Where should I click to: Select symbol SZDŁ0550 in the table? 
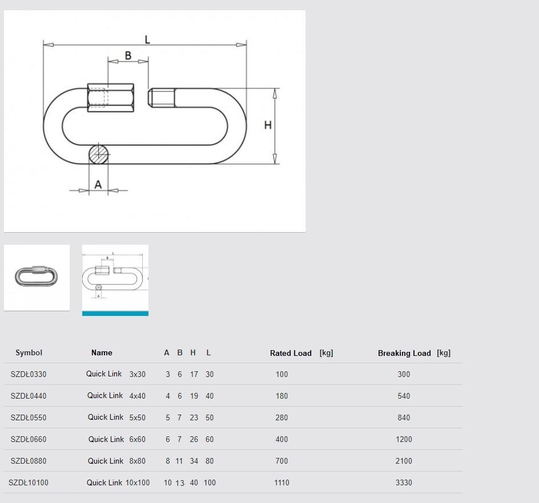(29, 418)
